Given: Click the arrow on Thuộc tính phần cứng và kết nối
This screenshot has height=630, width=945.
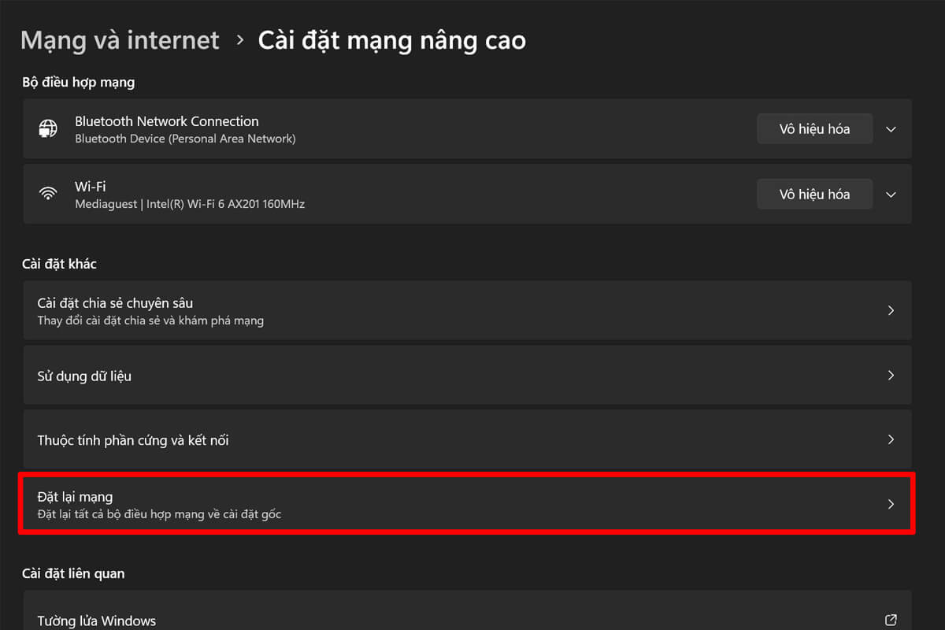Looking at the screenshot, I should click(x=891, y=439).
